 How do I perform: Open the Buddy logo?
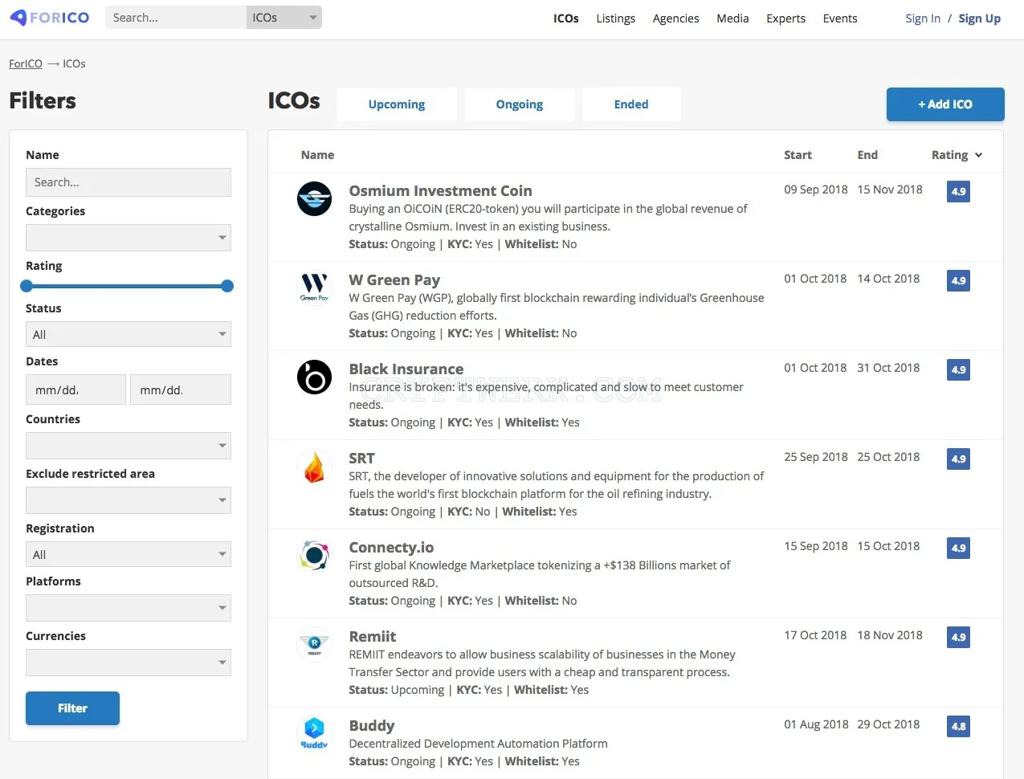314,733
